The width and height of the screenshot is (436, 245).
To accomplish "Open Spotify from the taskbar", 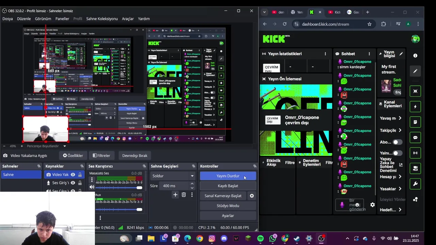I will point(261,239).
